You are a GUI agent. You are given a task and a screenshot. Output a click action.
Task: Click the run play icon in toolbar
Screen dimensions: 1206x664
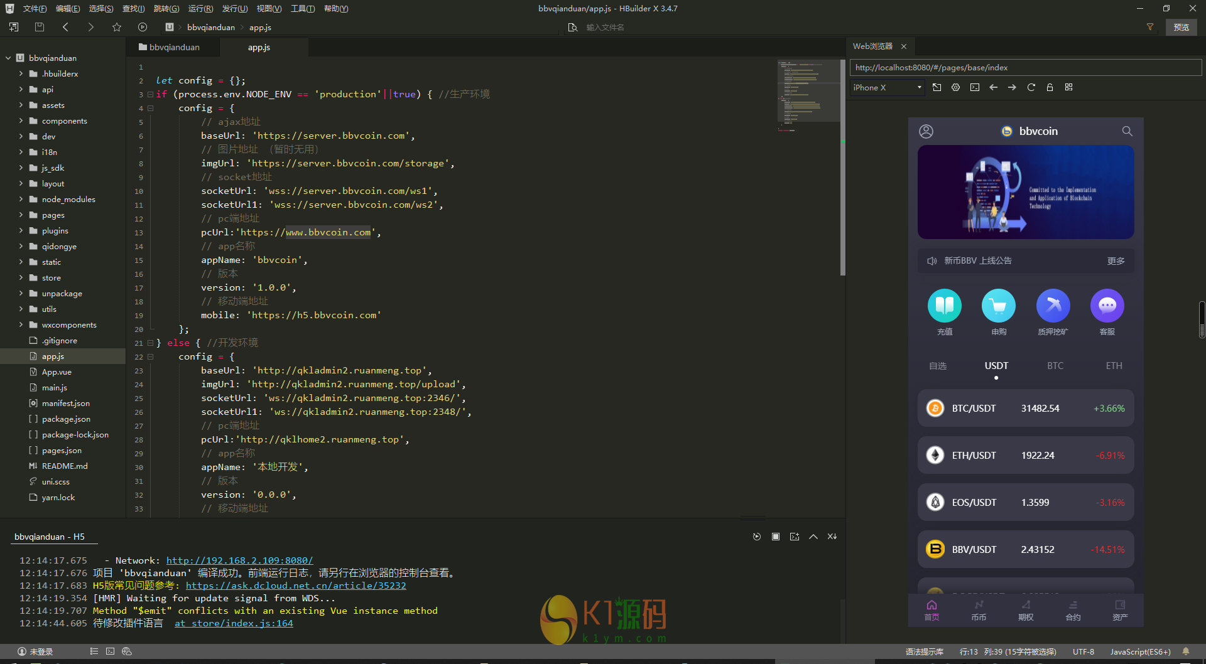[x=143, y=27]
